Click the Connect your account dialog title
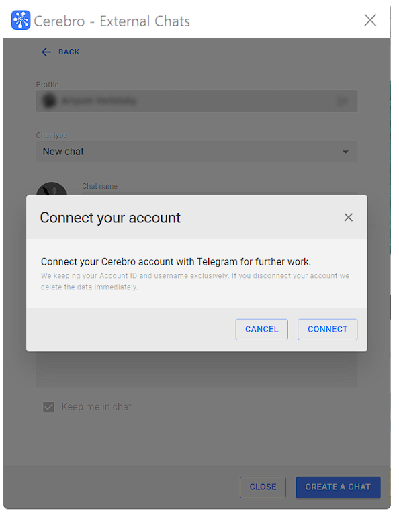The height and width of the screenshot is (515, 399). 110,218
